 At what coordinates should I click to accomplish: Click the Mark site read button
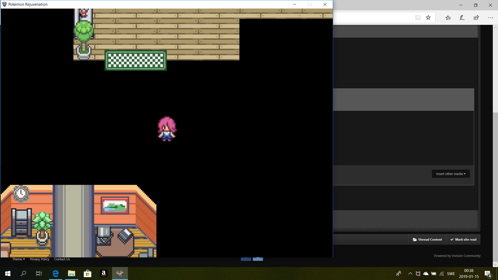pos(463,239)
